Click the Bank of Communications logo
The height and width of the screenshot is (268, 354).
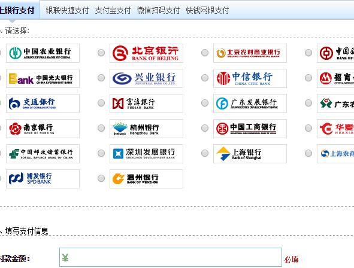43,103
